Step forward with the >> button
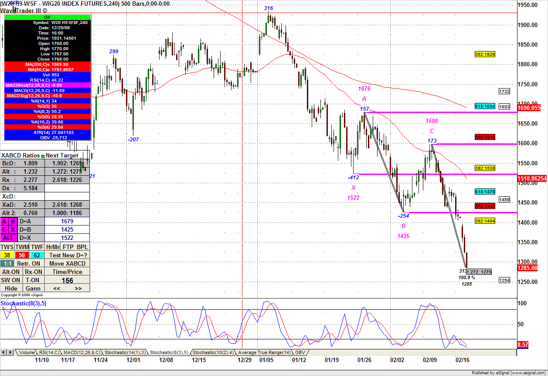This screenshot has height=376, width=548. [x=78, y=288]
